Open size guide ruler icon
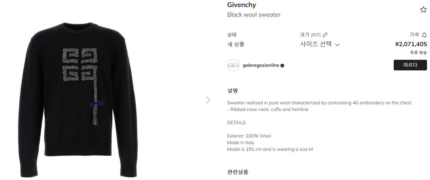 coord(325,35)
